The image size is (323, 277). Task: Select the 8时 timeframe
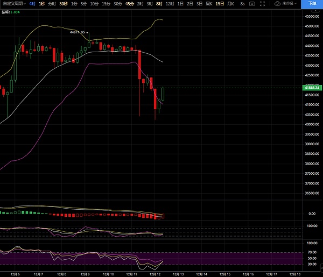tap(159, 4)
